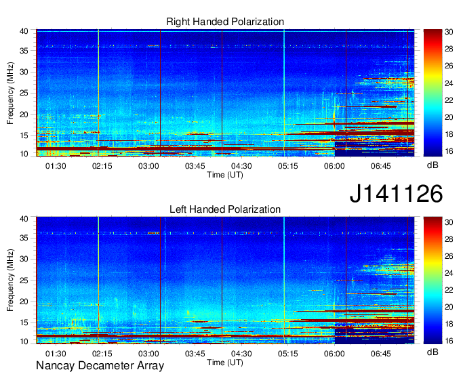Image resolution: width=461 pixels, height=374 pixels.
Task: Click 05:15 tick on Left Handed time axis
Action: tap(288, 354)
